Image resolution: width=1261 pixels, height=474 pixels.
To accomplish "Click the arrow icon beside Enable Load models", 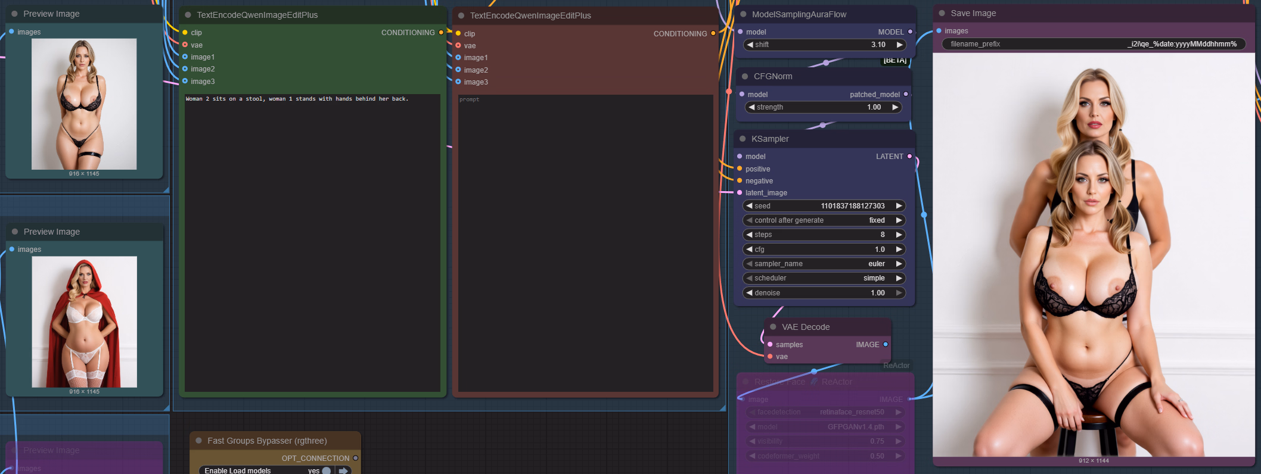I will click(343, 470).
